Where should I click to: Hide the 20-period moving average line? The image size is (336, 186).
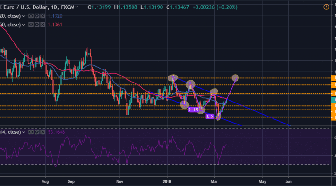[x=31, y=16]
